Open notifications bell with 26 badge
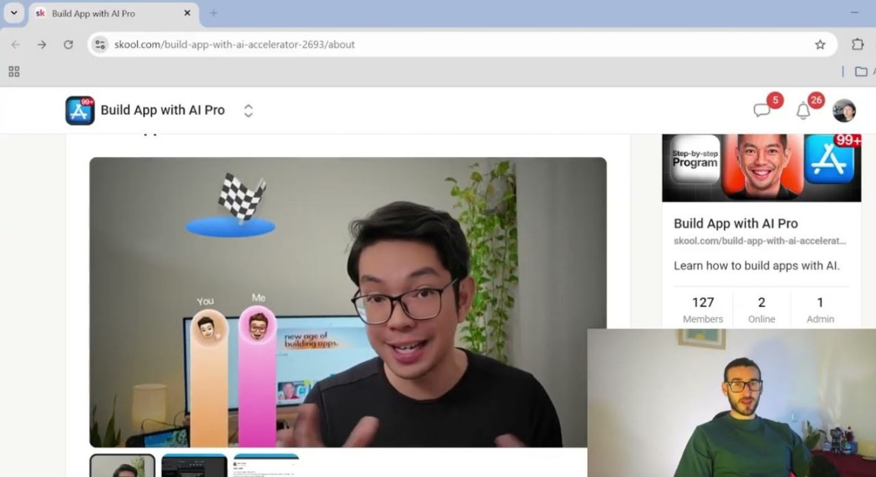The image size is (876, 477). [x=803, y=111]
